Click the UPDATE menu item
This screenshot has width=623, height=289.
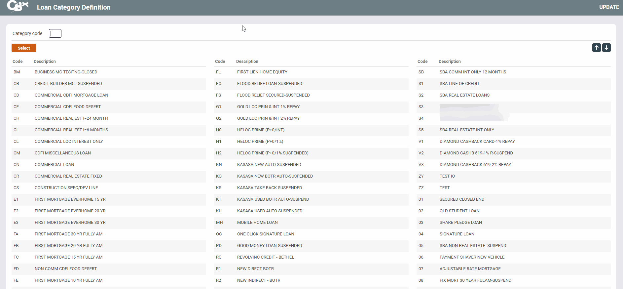coord(609,7)
